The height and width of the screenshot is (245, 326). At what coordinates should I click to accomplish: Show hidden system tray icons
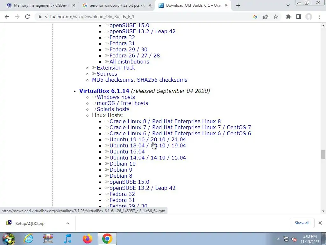(x=278, y=239)
